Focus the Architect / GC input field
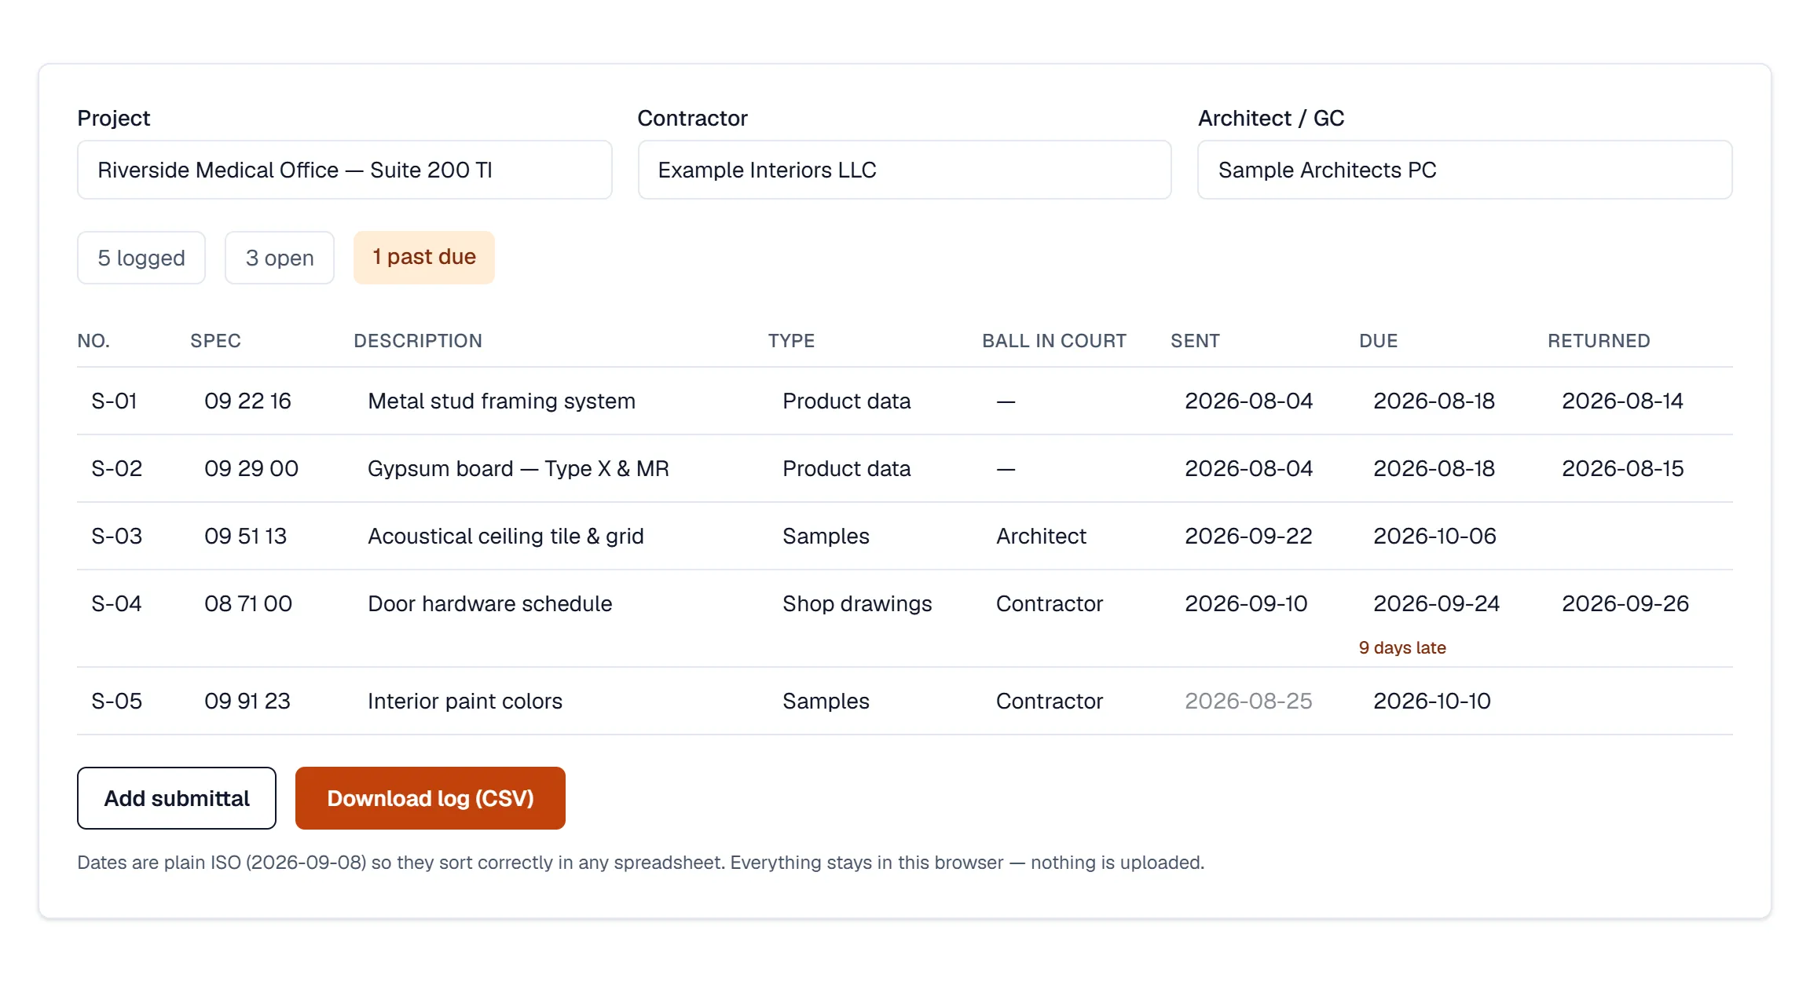 pyautogui.click(x=1464, y=170)
